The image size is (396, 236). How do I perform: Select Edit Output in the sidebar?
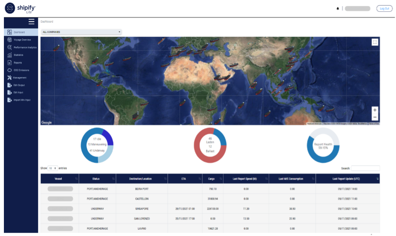[x=19, y=85]
